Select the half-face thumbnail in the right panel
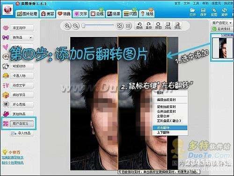This screenshot has height=176, width=234. tap(222, 48)
